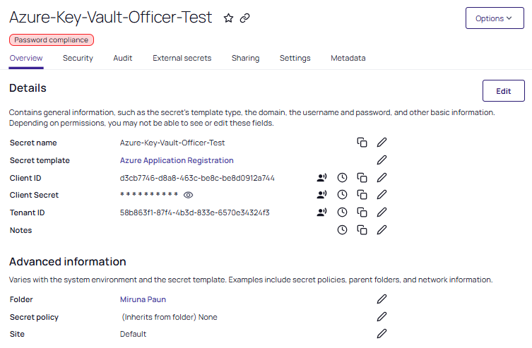Viewport: 532px width, 348px height.
Task: Switch to the Overview tab
Action: pos(26,59)
